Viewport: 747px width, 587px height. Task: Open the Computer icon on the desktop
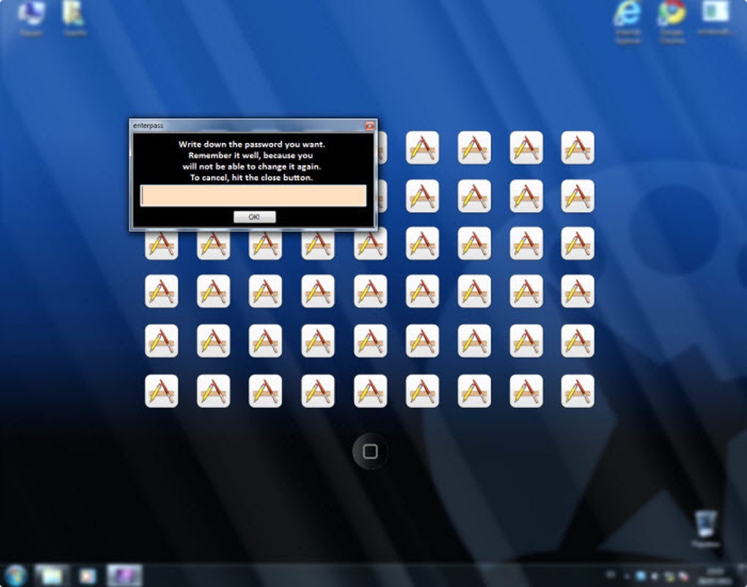pos(31,18)
